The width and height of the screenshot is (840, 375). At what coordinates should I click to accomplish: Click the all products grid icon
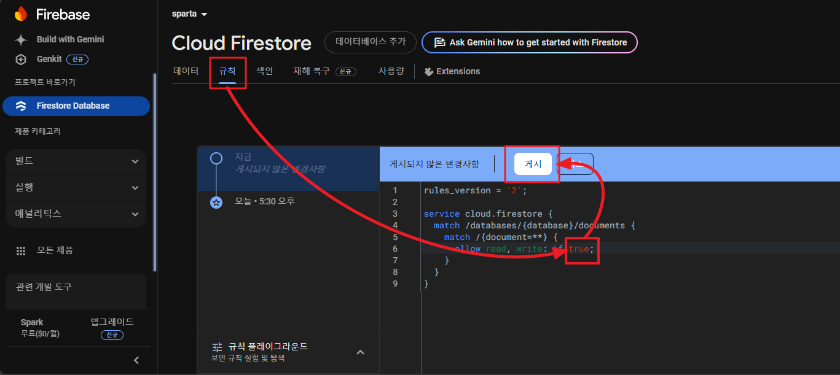(x=21, y=250)
